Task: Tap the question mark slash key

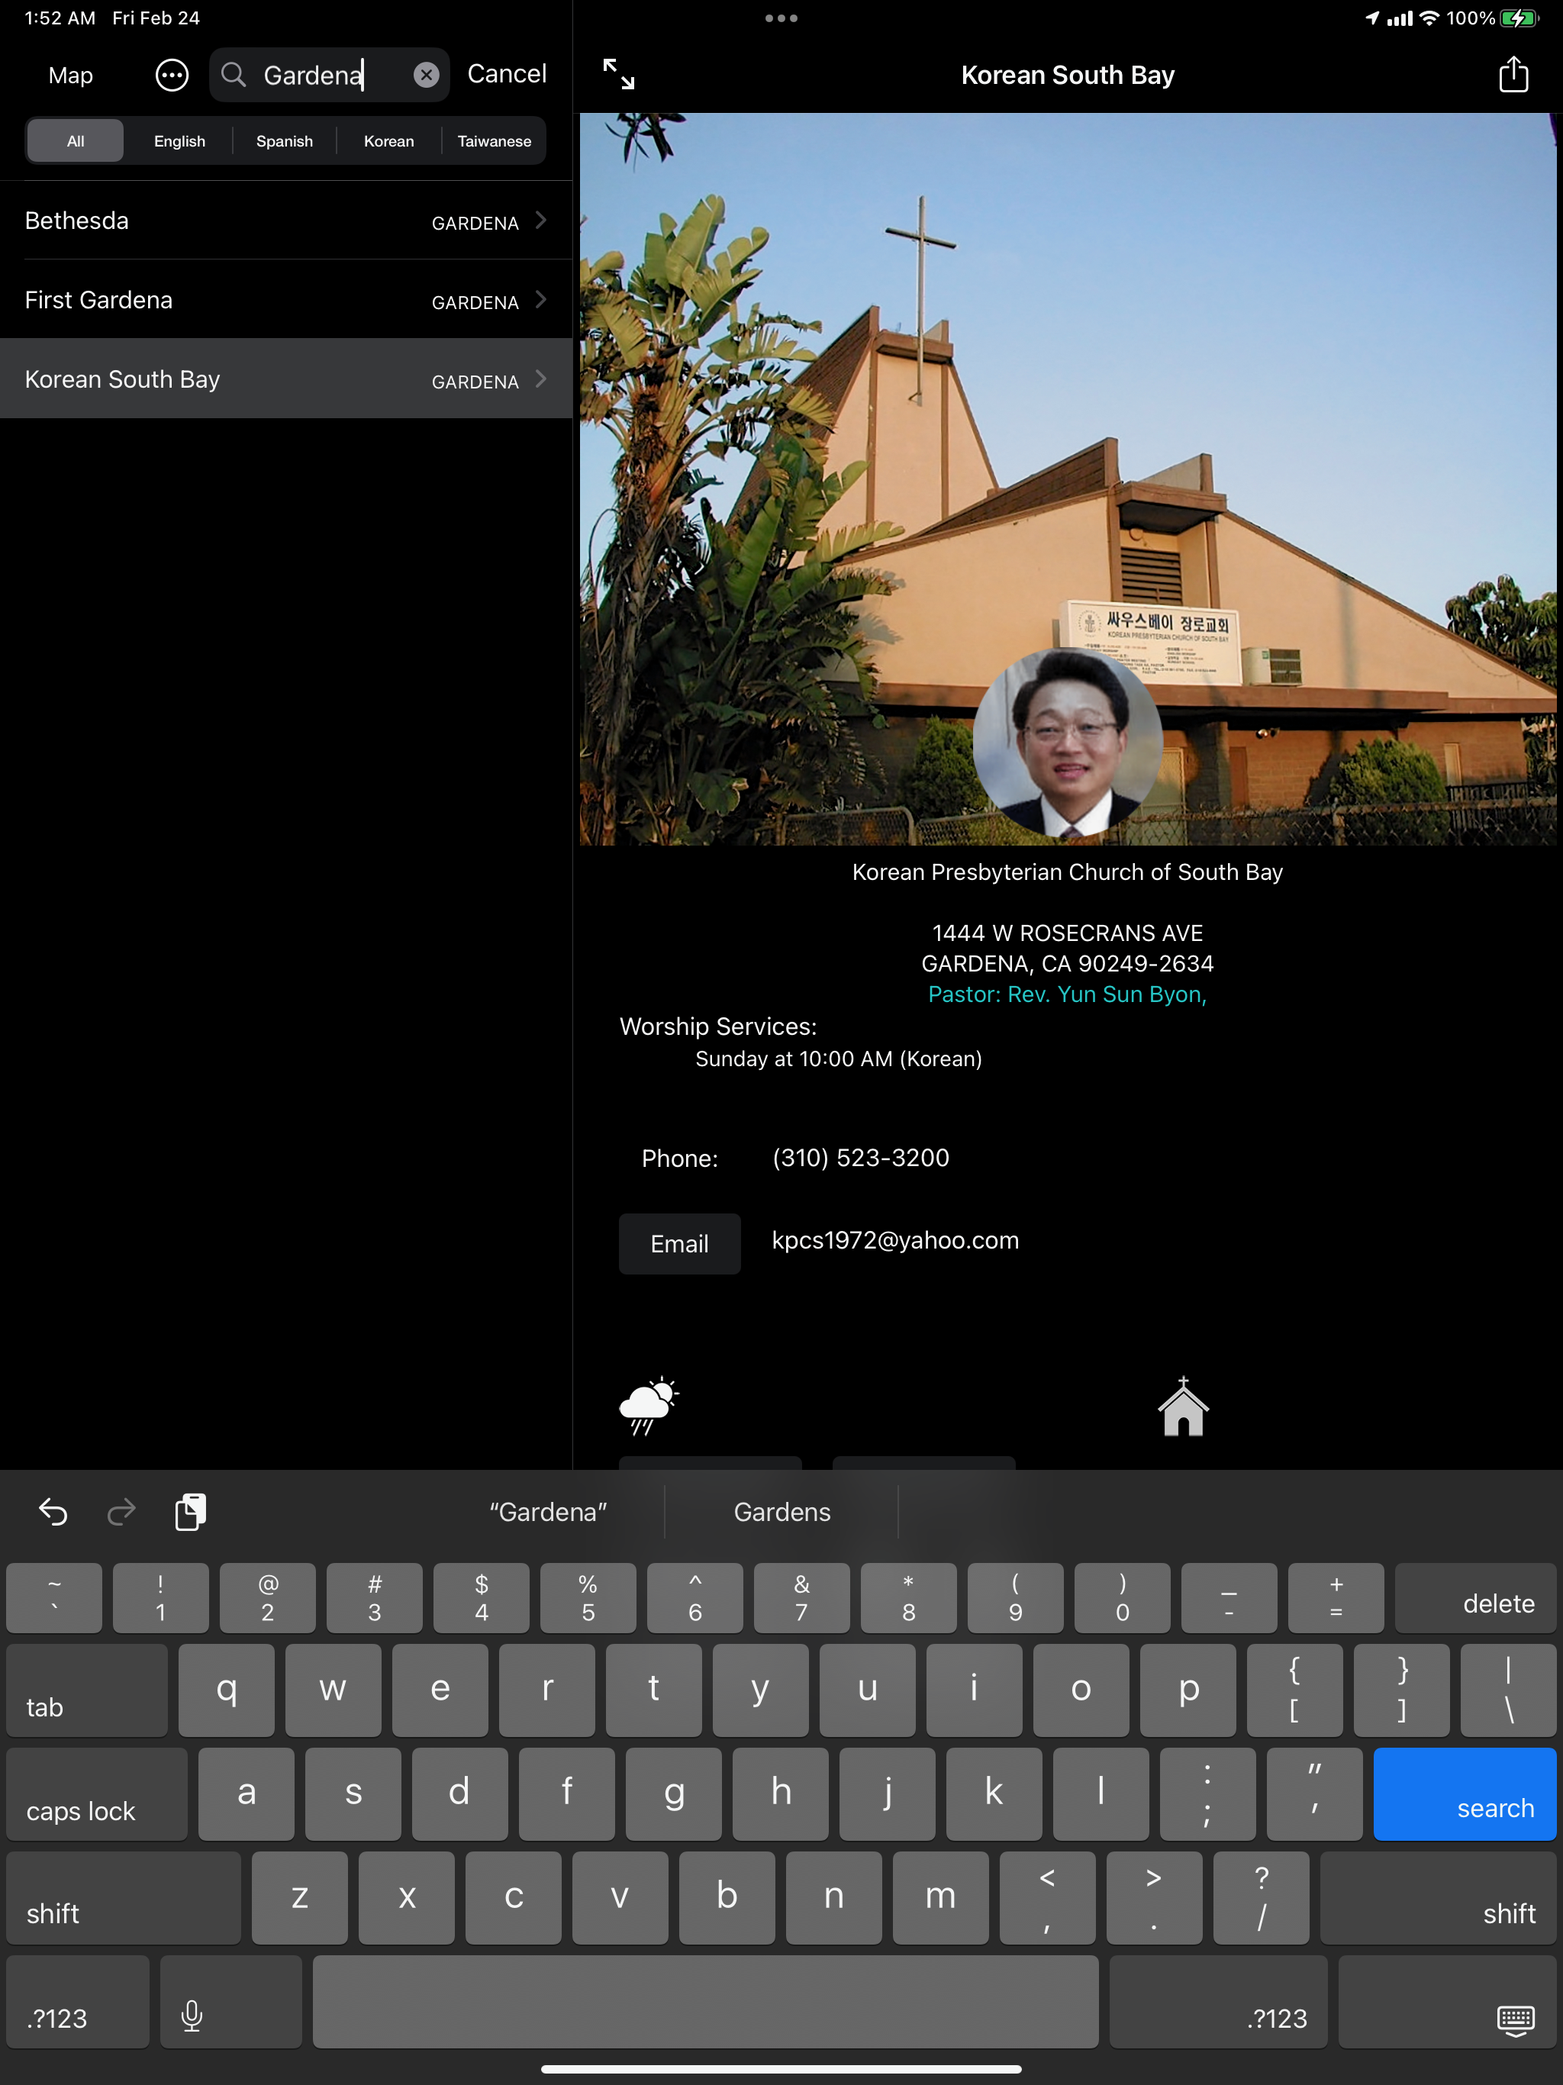Action: [x=1262, y=1897]
